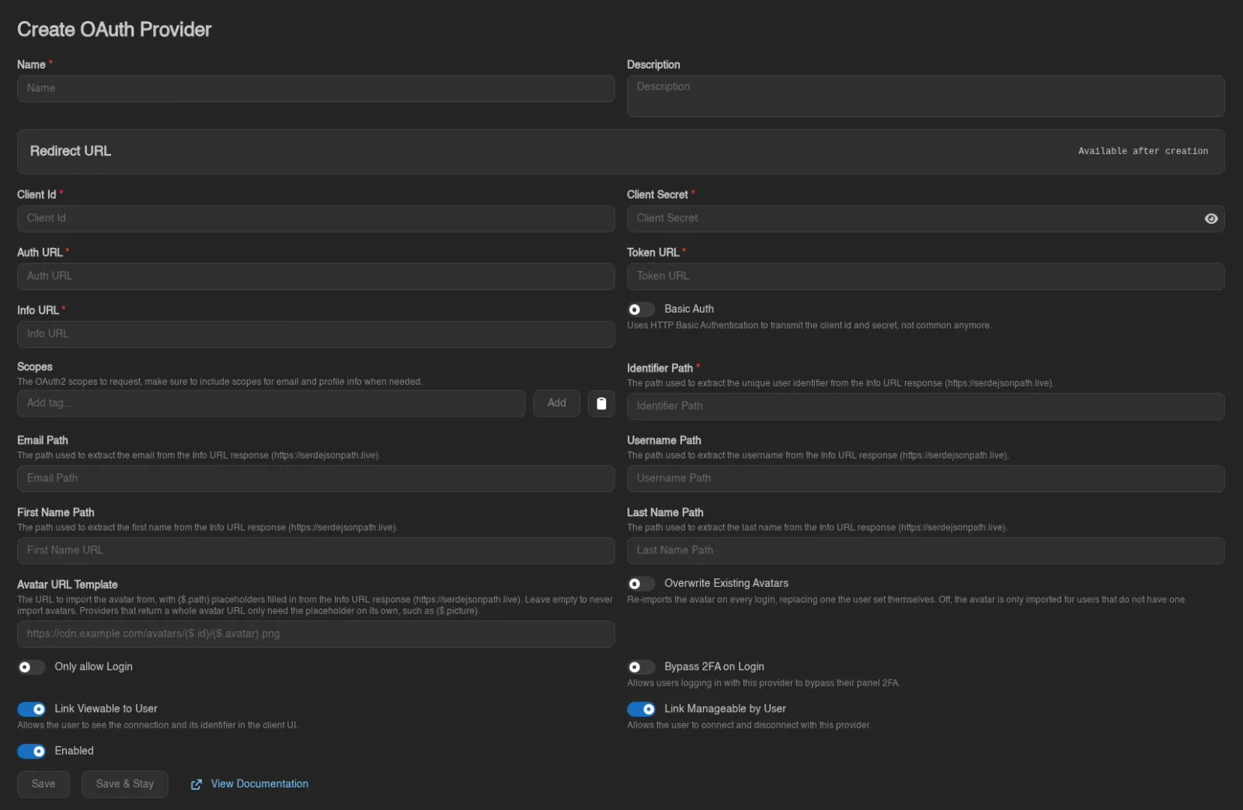Screen dimensions: 1243x810
Task: Click the Add button for scopes
Action: 556,403
